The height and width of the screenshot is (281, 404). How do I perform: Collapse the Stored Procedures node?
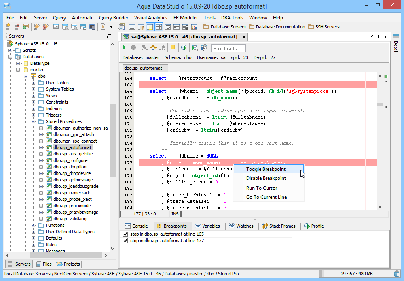[34, 121]
